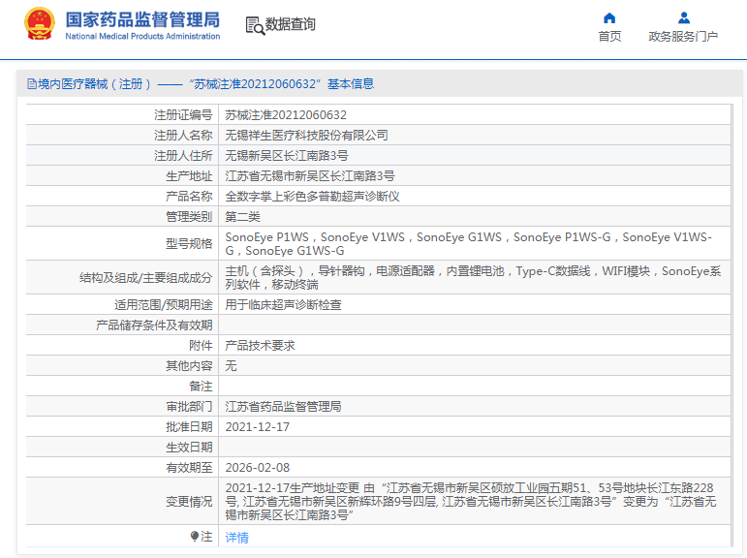Click the 数据查询 heading text
The image size is (747, 558).
pyautogui.click(x=290, y=24)
